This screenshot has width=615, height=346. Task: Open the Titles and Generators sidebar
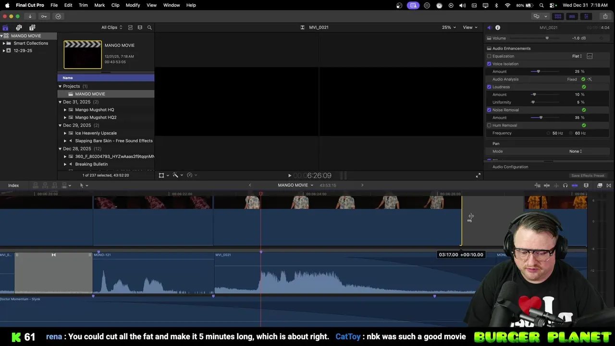(32, 27)
